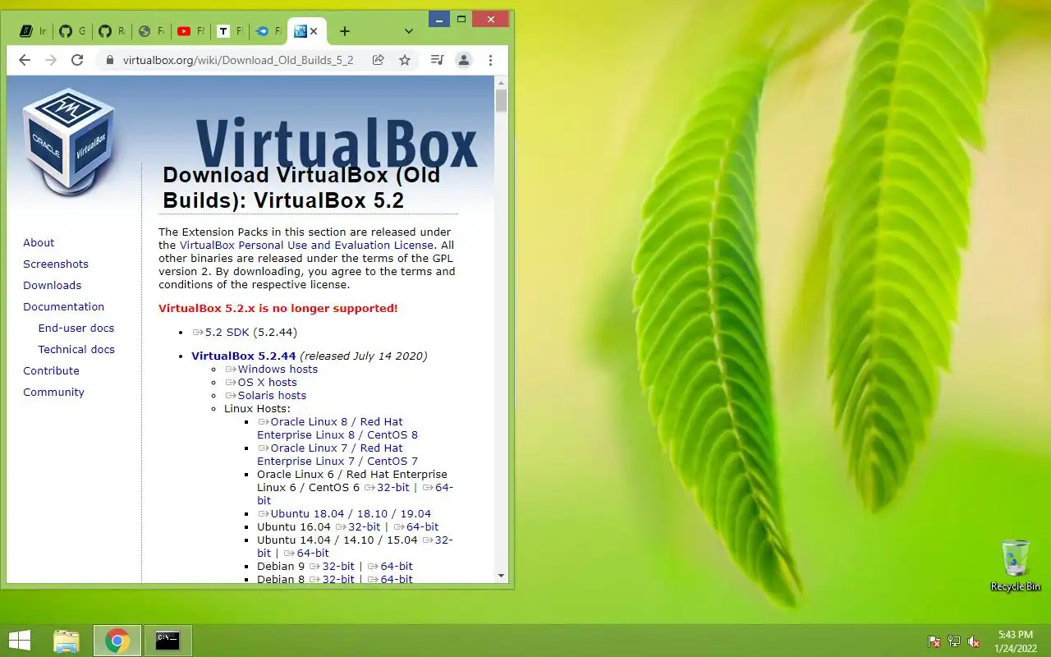1051x657 pixels.
Task: Click the page scrollbar up arrow
Action: (x=502, y=83)
